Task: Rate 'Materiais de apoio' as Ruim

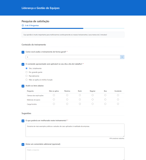Action: [x=80, y=100]
